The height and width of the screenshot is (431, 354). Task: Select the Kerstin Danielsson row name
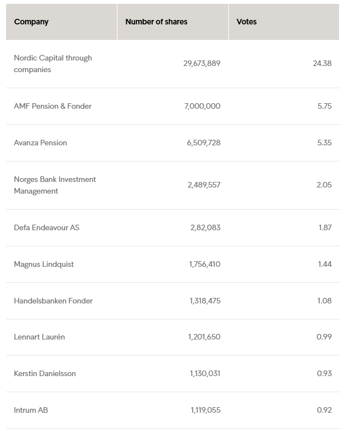coord(45,373)
